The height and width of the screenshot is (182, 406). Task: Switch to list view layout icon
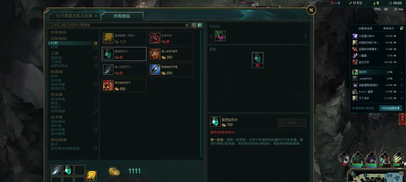tap(200, 25)
